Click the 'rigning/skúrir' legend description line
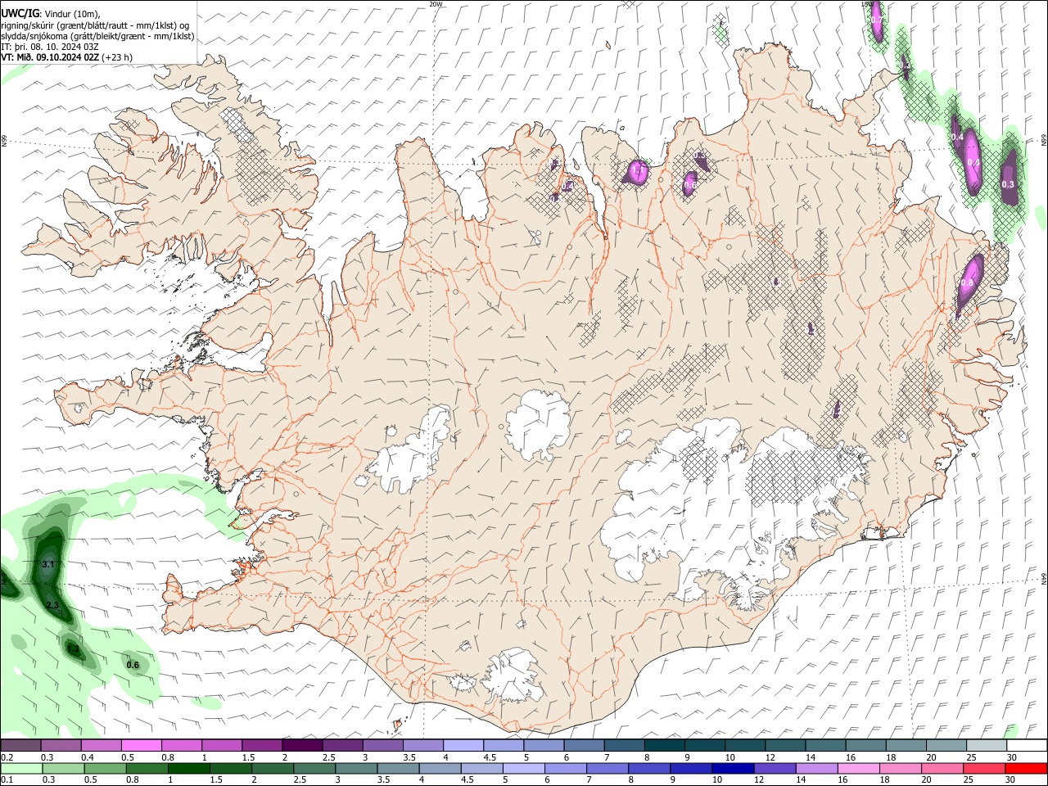This screenshot has height=786, width=1048. click(x=95, y=25)
